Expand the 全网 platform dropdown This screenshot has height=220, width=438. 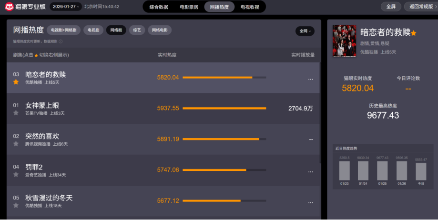[x=305, y=31]
